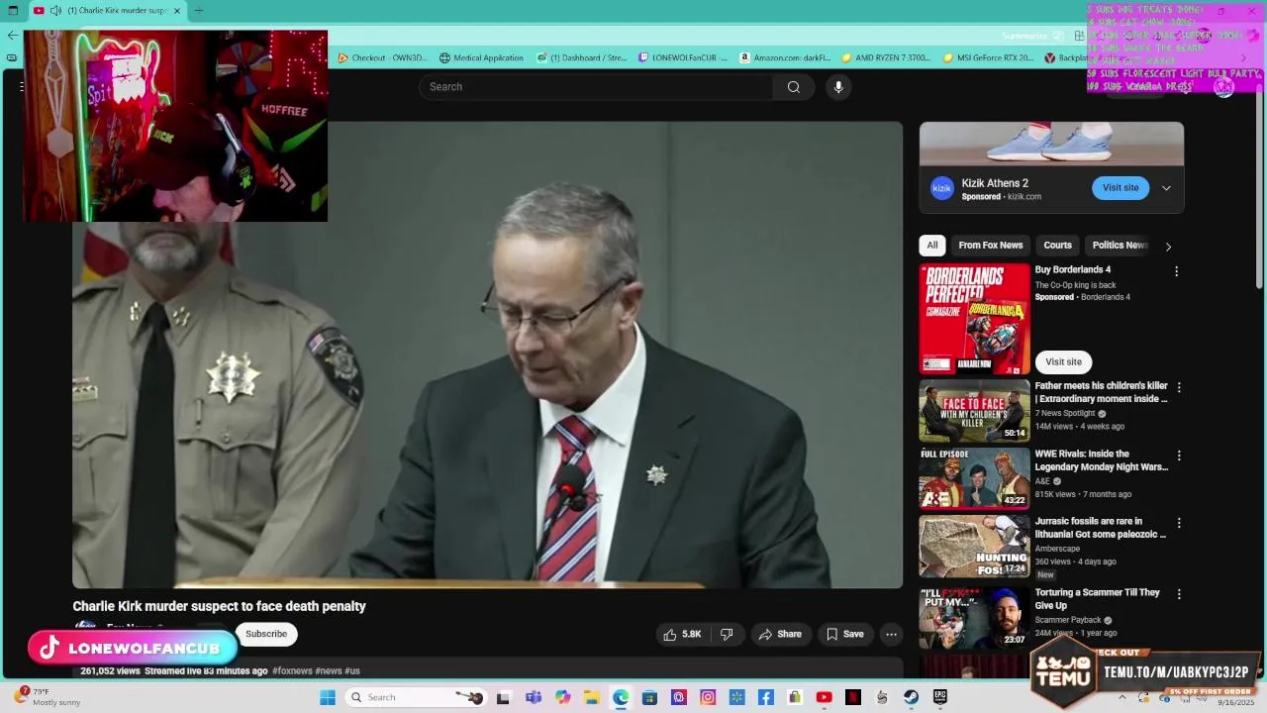Click the taskbar Search box
The height and width of the screenshot is (713, 1267).
point(415,697)
